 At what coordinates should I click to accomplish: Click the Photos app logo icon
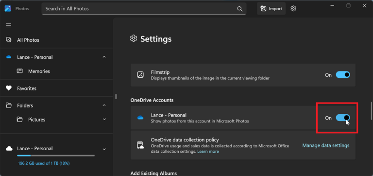(x=8, y=9)
